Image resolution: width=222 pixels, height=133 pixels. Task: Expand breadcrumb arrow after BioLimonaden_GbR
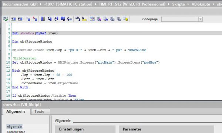tap(41, 4)
